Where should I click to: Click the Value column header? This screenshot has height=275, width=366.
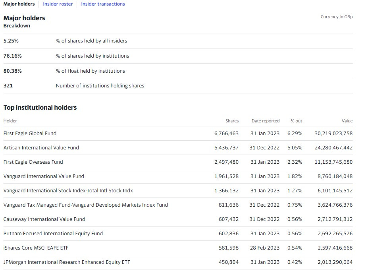point(347,121)
